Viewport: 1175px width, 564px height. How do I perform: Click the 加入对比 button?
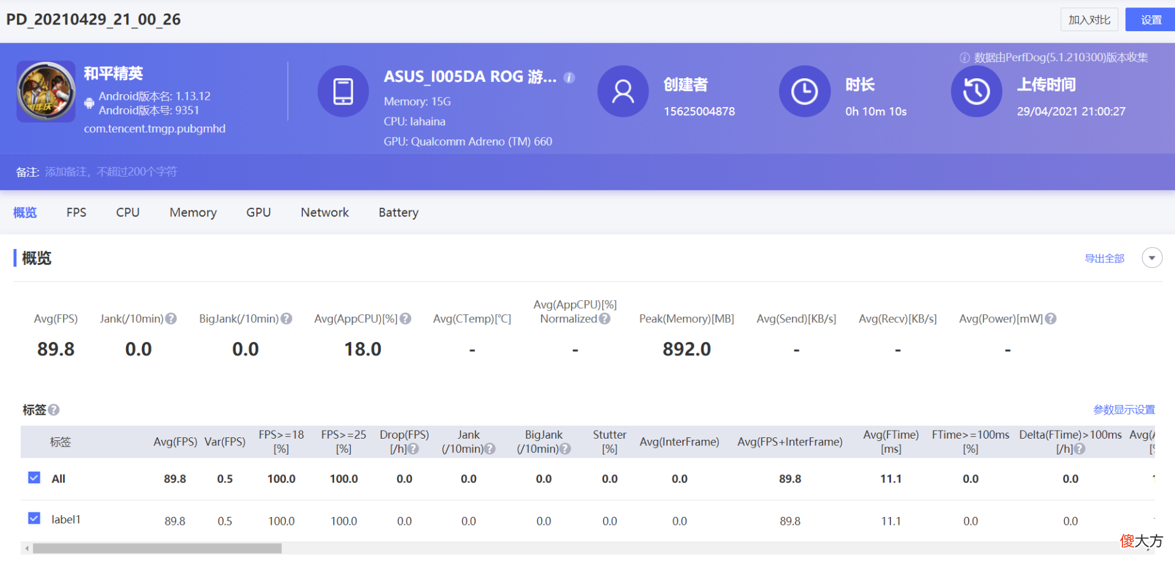(x=1089, y=20)
